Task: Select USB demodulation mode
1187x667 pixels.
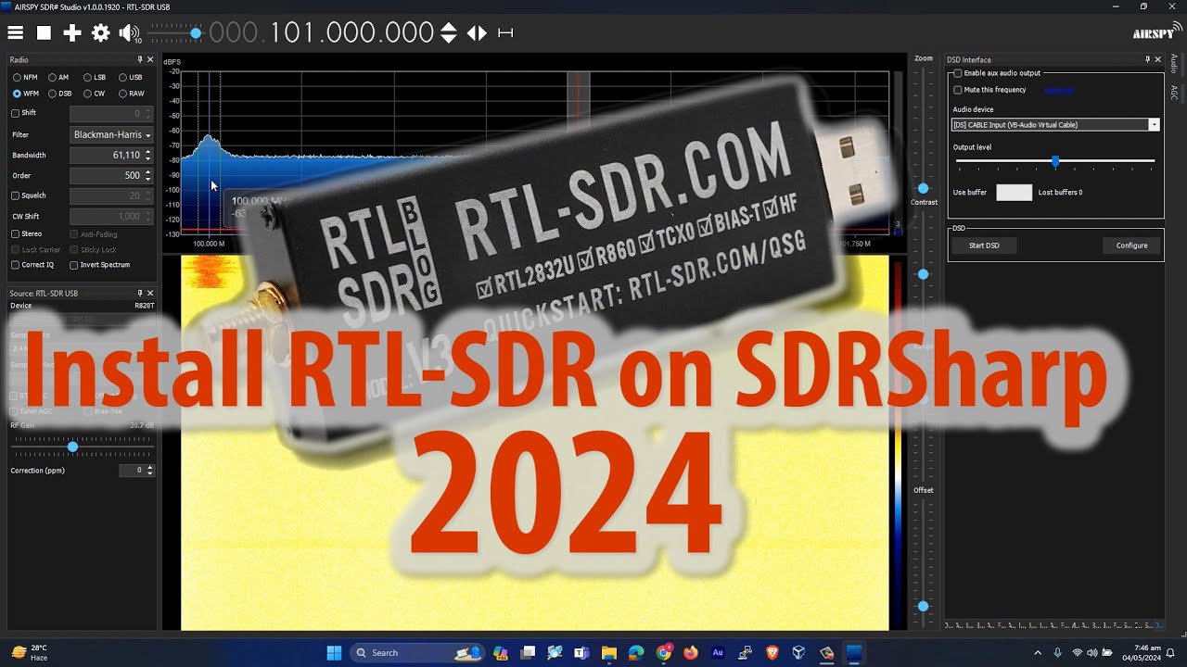Action: pyautogui.click(x=130, y=78)
